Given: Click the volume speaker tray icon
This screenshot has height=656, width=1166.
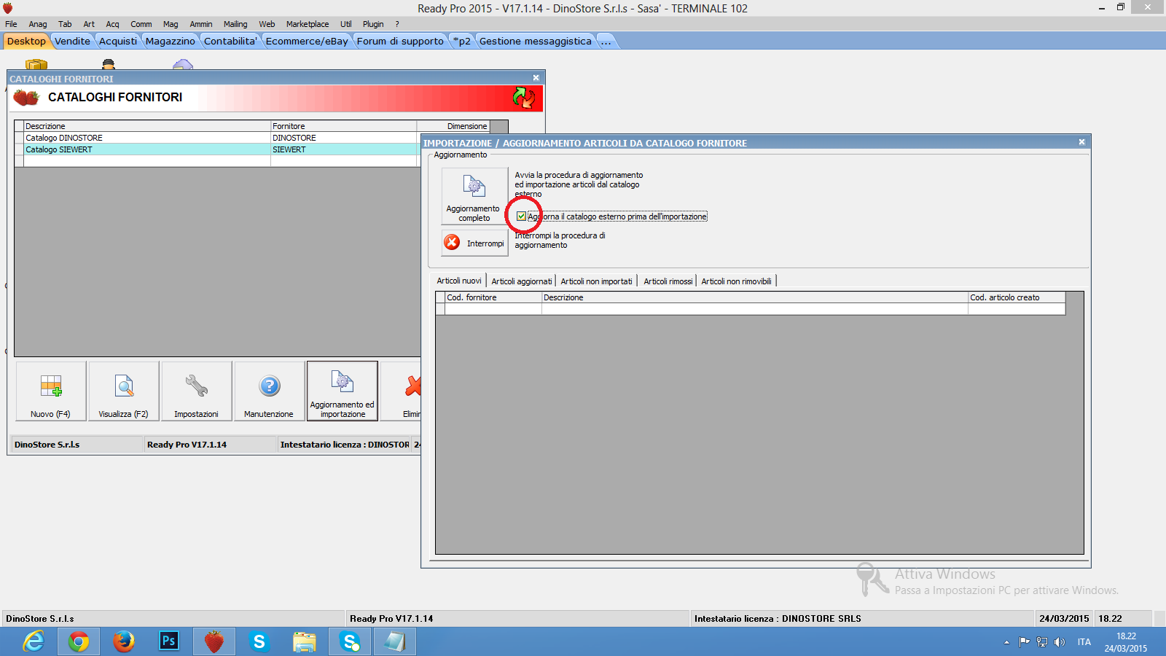Looking at the screenshot, I should pos(1060,642).
